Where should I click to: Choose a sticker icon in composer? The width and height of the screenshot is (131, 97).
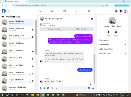48,88
